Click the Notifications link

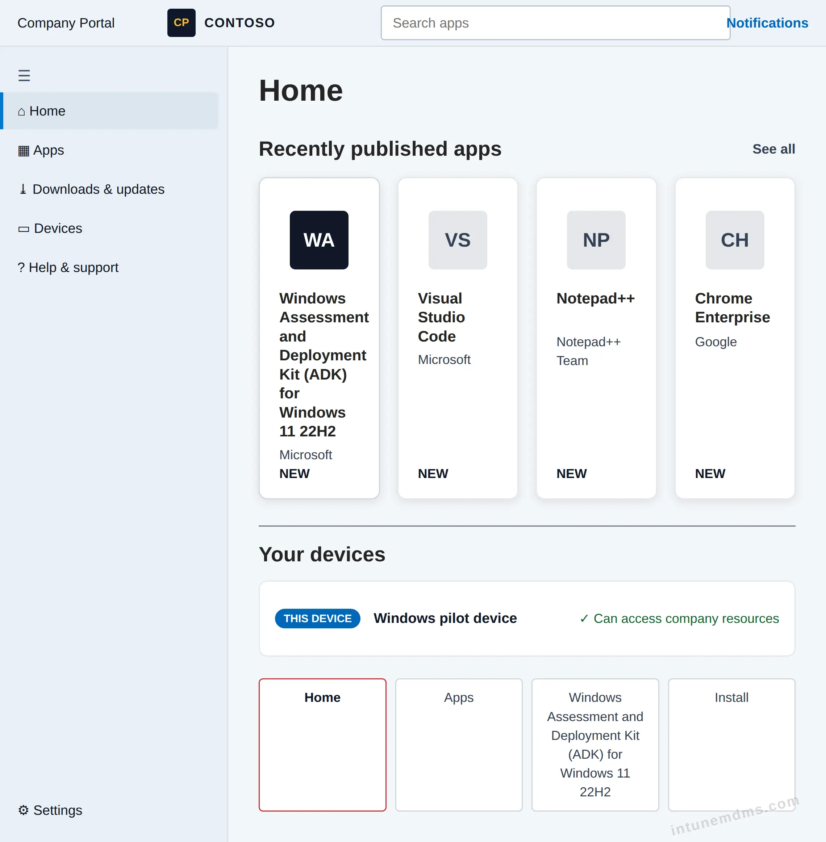(x=767, y=22)
